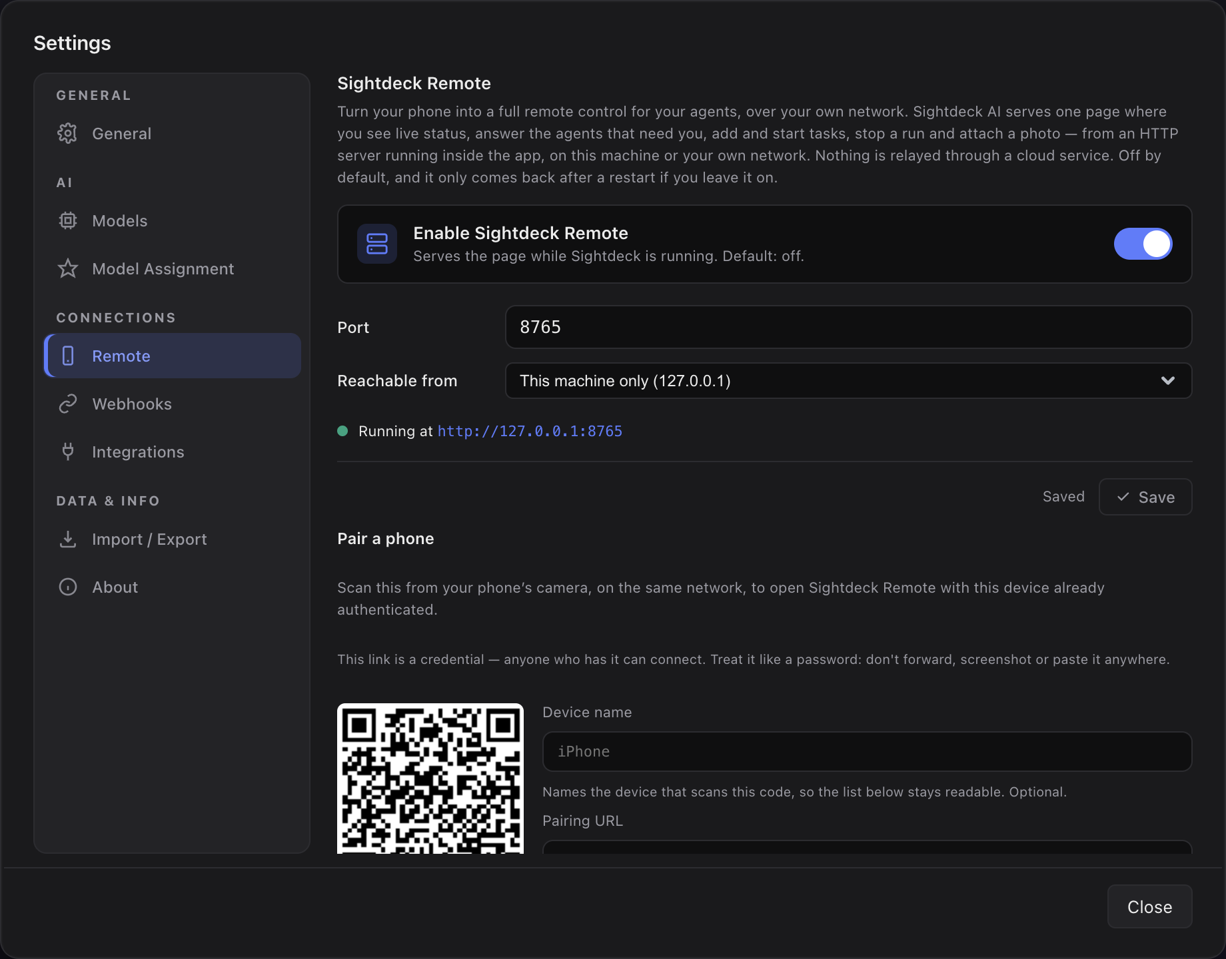Save the remote settings
Screen dimensions: 1226x959
point(1145,497)
